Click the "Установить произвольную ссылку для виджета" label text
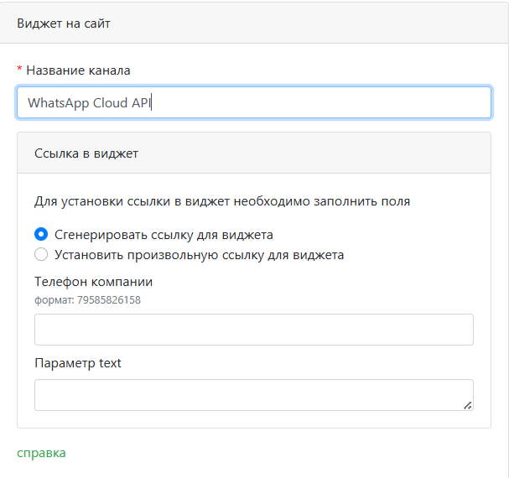 point(199,255)
